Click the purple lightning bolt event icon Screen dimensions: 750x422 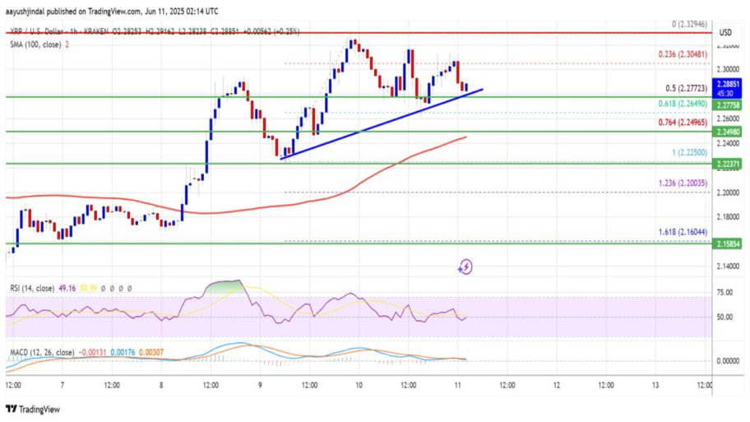click(465, 266)
